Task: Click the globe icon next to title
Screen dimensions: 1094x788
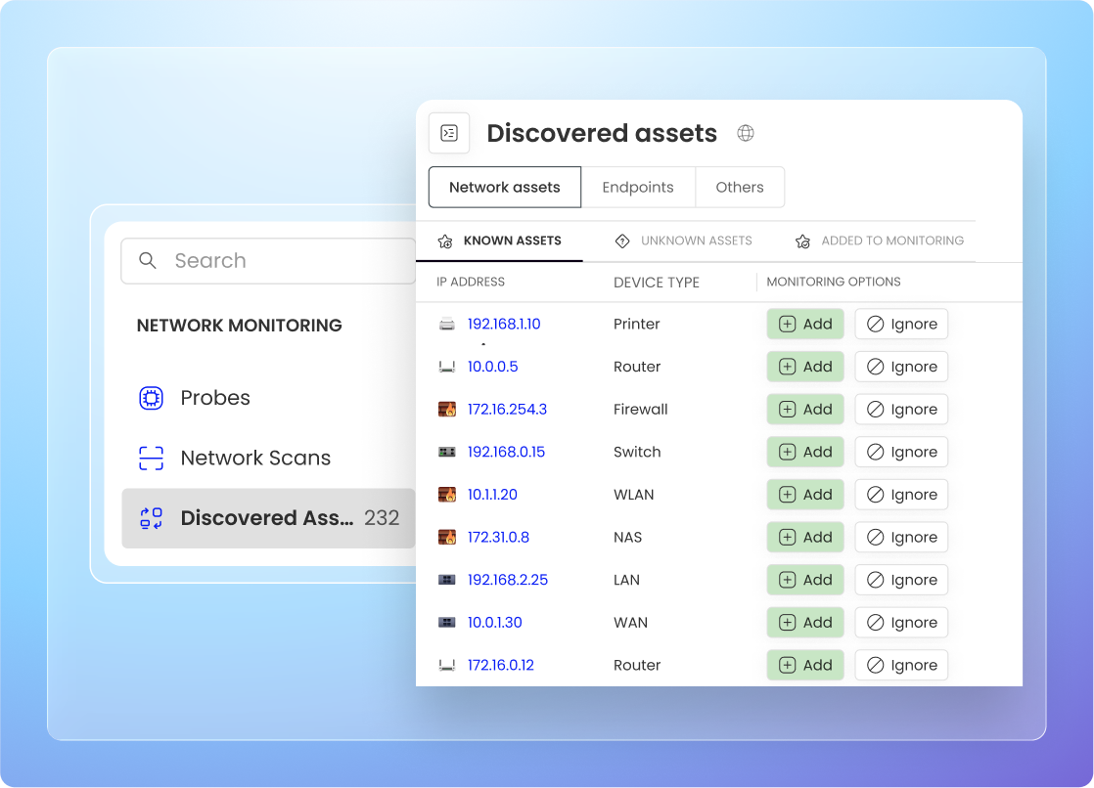Action: point(746,133)
